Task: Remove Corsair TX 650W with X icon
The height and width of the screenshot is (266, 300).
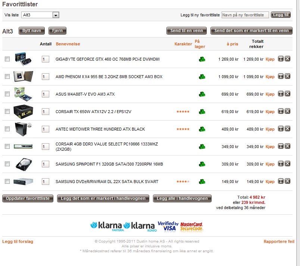Action: tap(288, 111)
